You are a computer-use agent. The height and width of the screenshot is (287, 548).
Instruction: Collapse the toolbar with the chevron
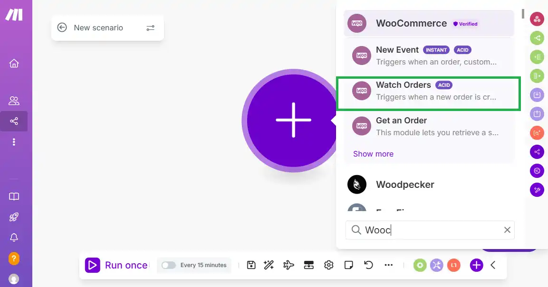pyautogui.click(x=493, y=265)
